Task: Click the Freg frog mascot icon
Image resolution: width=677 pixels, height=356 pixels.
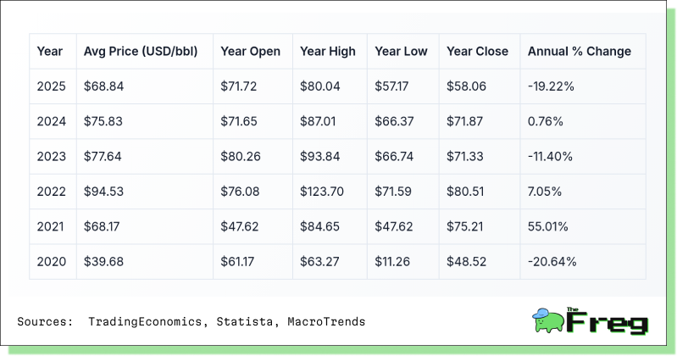Action: 548,320
